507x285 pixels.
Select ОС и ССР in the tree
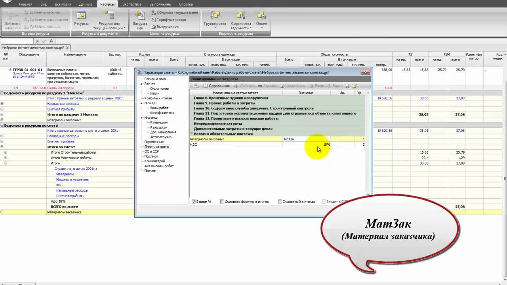pos(151,151)
